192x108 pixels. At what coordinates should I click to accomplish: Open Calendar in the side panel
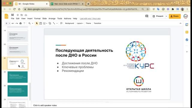pos(187,25)
